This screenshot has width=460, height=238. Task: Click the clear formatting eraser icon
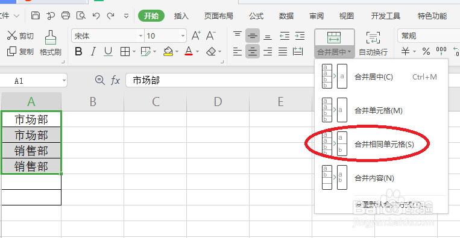[211, 52]
